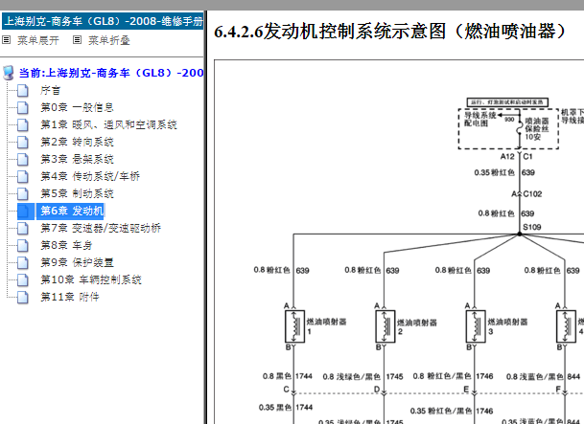The width and height of the screenshot is (584, 424).
Task: Click the computer icon at tree root
Action: click(9, 73)
